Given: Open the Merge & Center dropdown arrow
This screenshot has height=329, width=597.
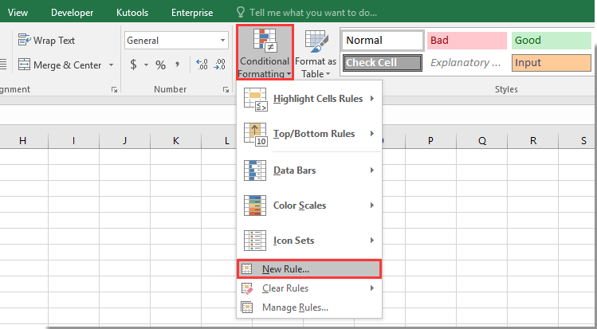Looking at the screenshot, I should pos(111,65).
